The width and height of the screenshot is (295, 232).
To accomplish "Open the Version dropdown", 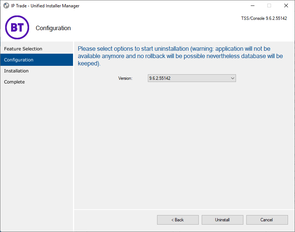I will (x=192, y=78).
